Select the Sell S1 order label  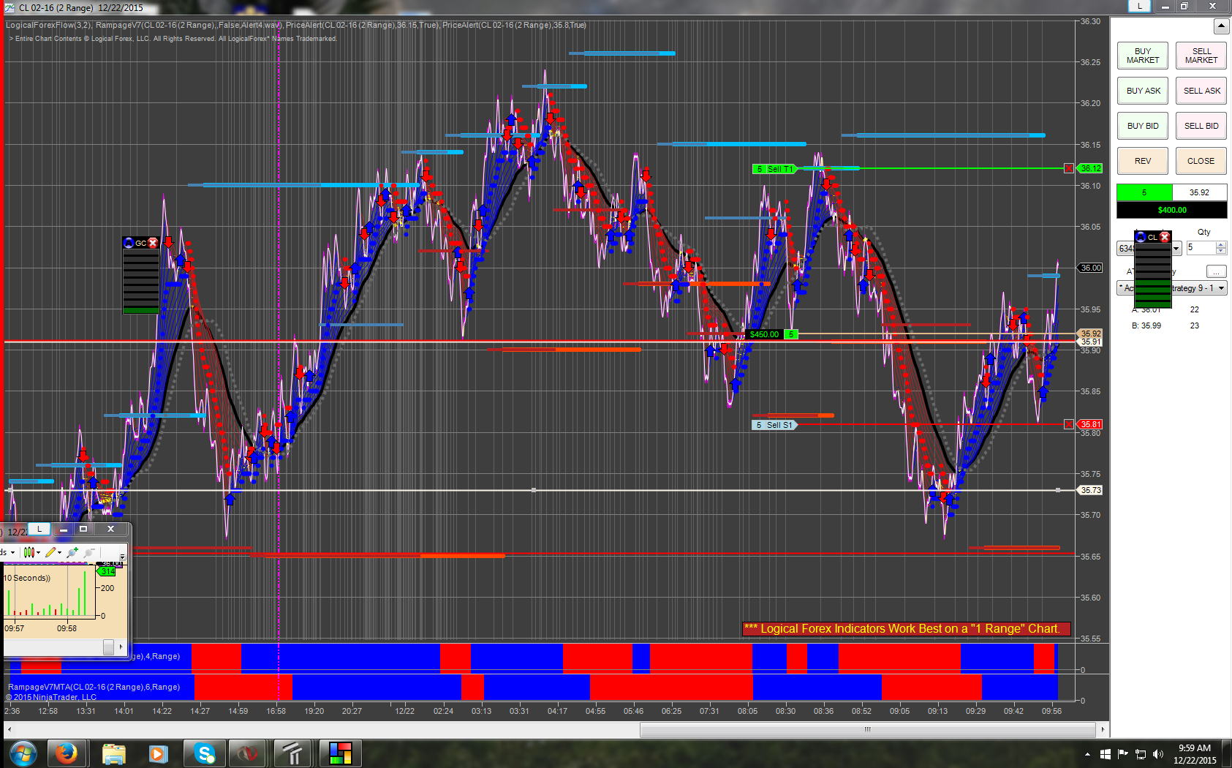(775, 425)
